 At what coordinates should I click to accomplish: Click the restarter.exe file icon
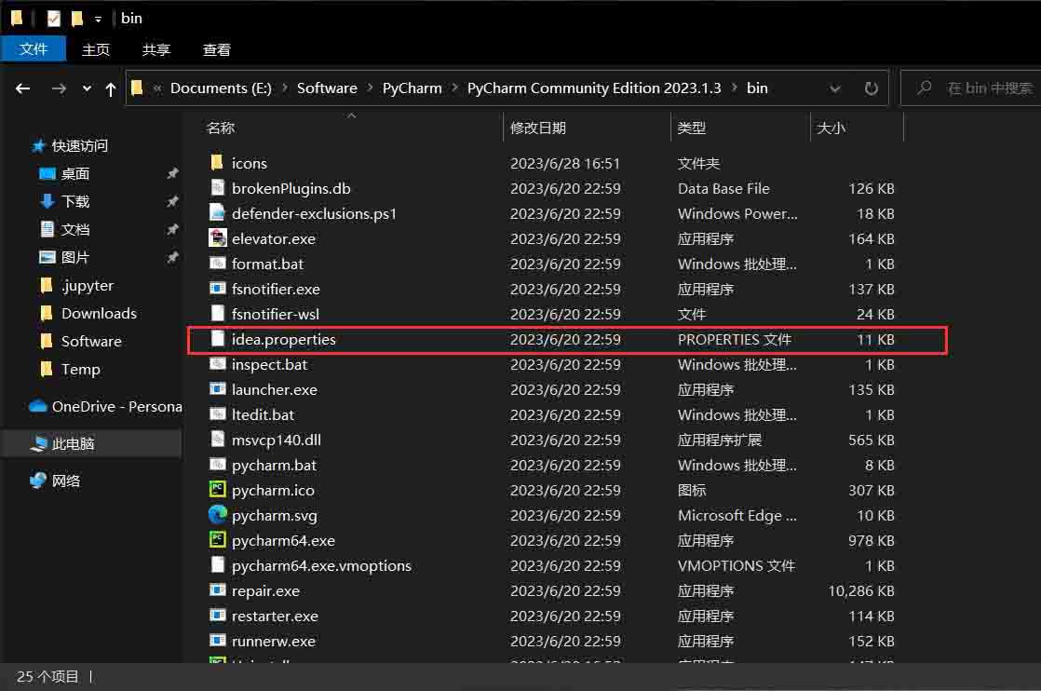217,616
